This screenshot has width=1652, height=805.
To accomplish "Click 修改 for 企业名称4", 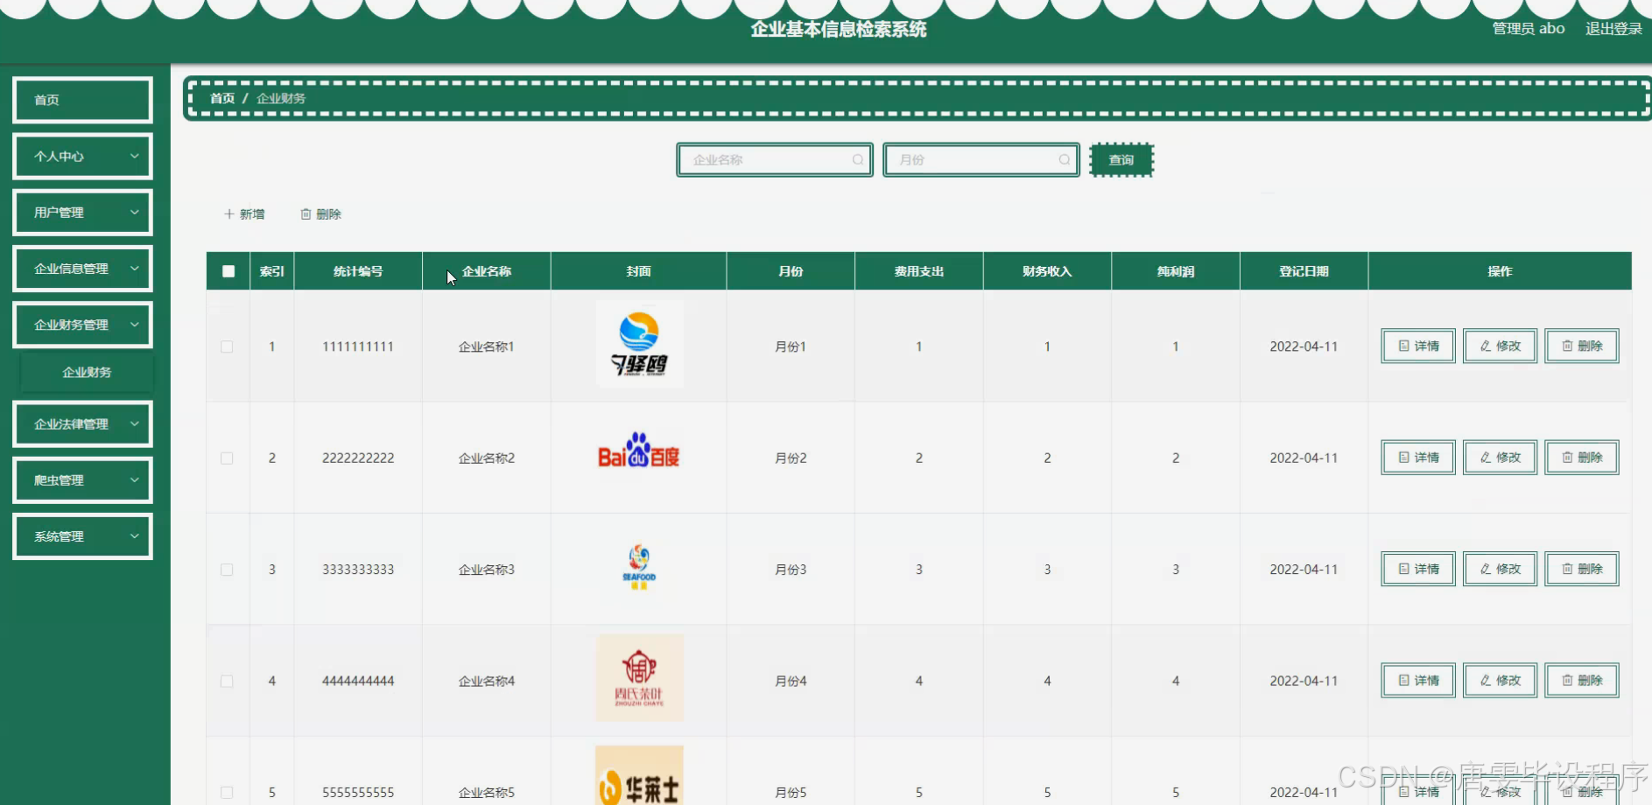I will click(x=1500, y=681).
